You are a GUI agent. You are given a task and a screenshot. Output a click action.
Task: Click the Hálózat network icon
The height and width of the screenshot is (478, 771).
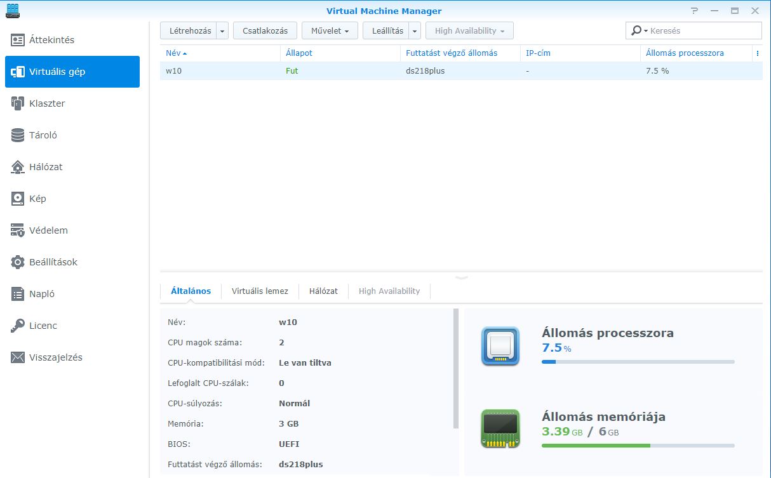pyautogui.click(x=18, y=167)
